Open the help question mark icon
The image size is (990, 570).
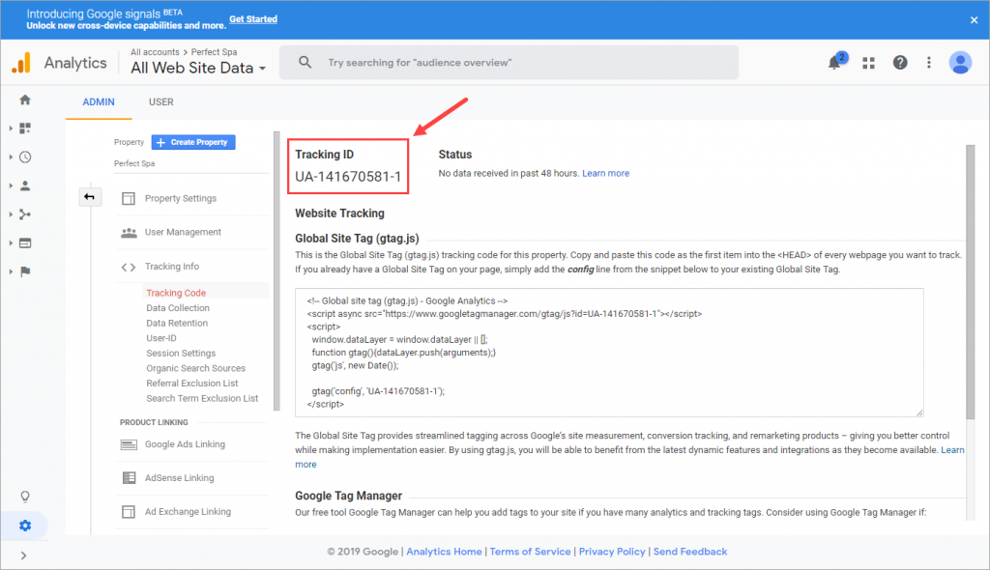coord(900,62)
